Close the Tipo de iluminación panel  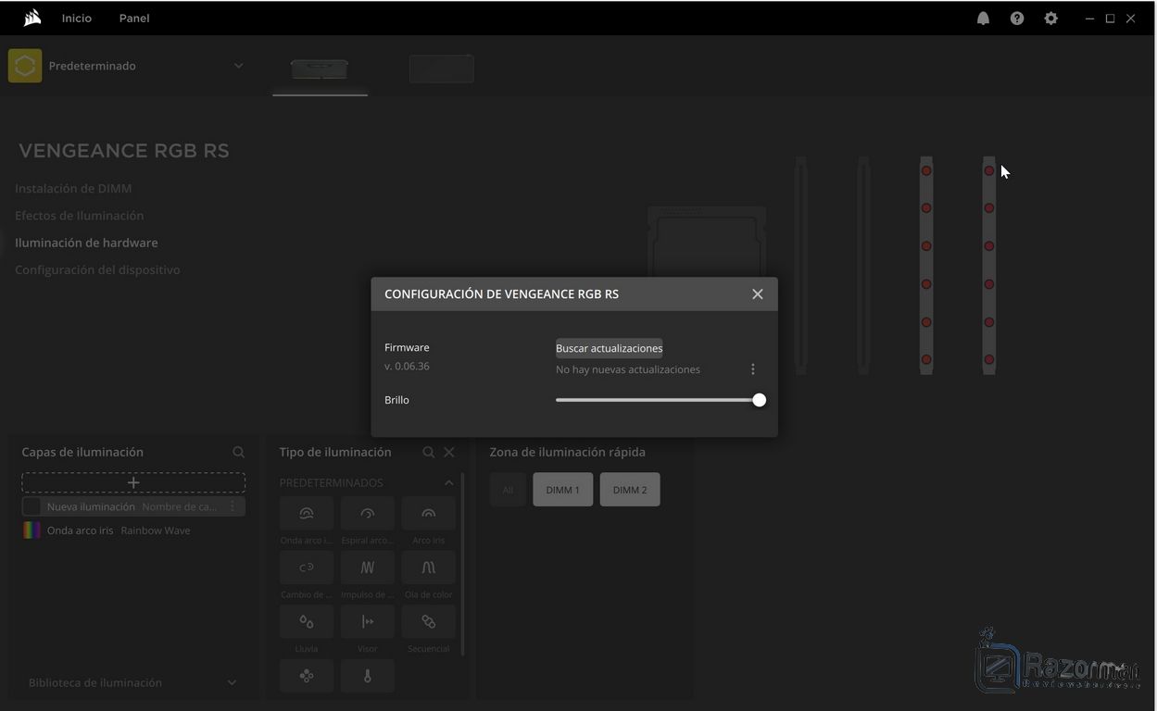449,452
